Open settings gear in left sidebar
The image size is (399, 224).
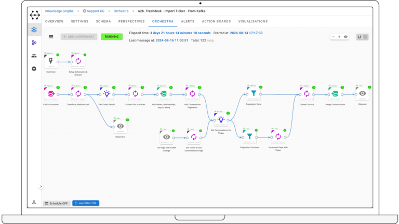(x=34, y=68)
